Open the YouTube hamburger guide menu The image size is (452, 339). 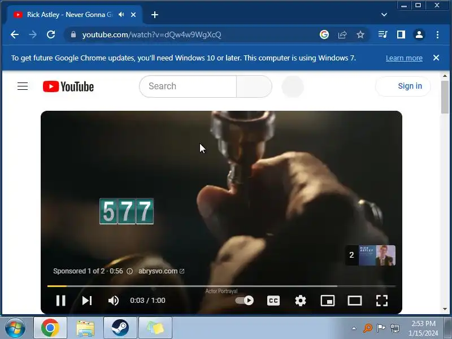tap(23, 86)
